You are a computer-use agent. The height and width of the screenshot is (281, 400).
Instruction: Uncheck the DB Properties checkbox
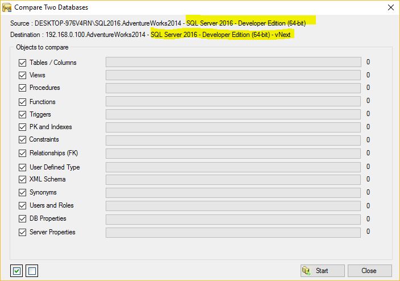click(x=23, y=218)
